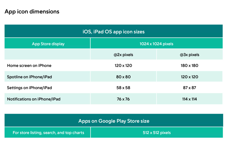Click the 87 x 87 cell
226x148 pixels.
click(x=189, y=88)
